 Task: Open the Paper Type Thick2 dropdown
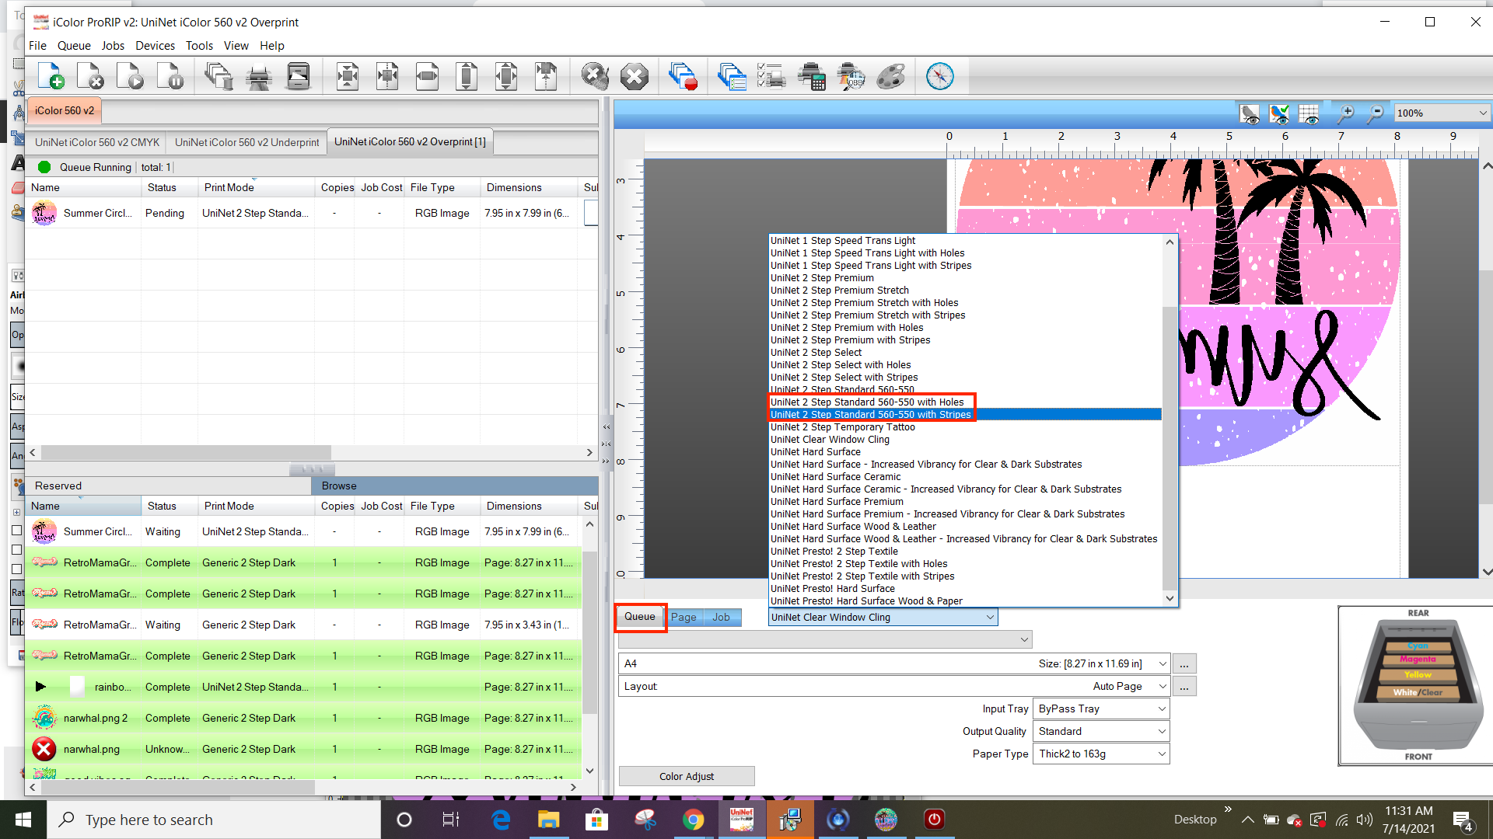(x=1101, y=754)
